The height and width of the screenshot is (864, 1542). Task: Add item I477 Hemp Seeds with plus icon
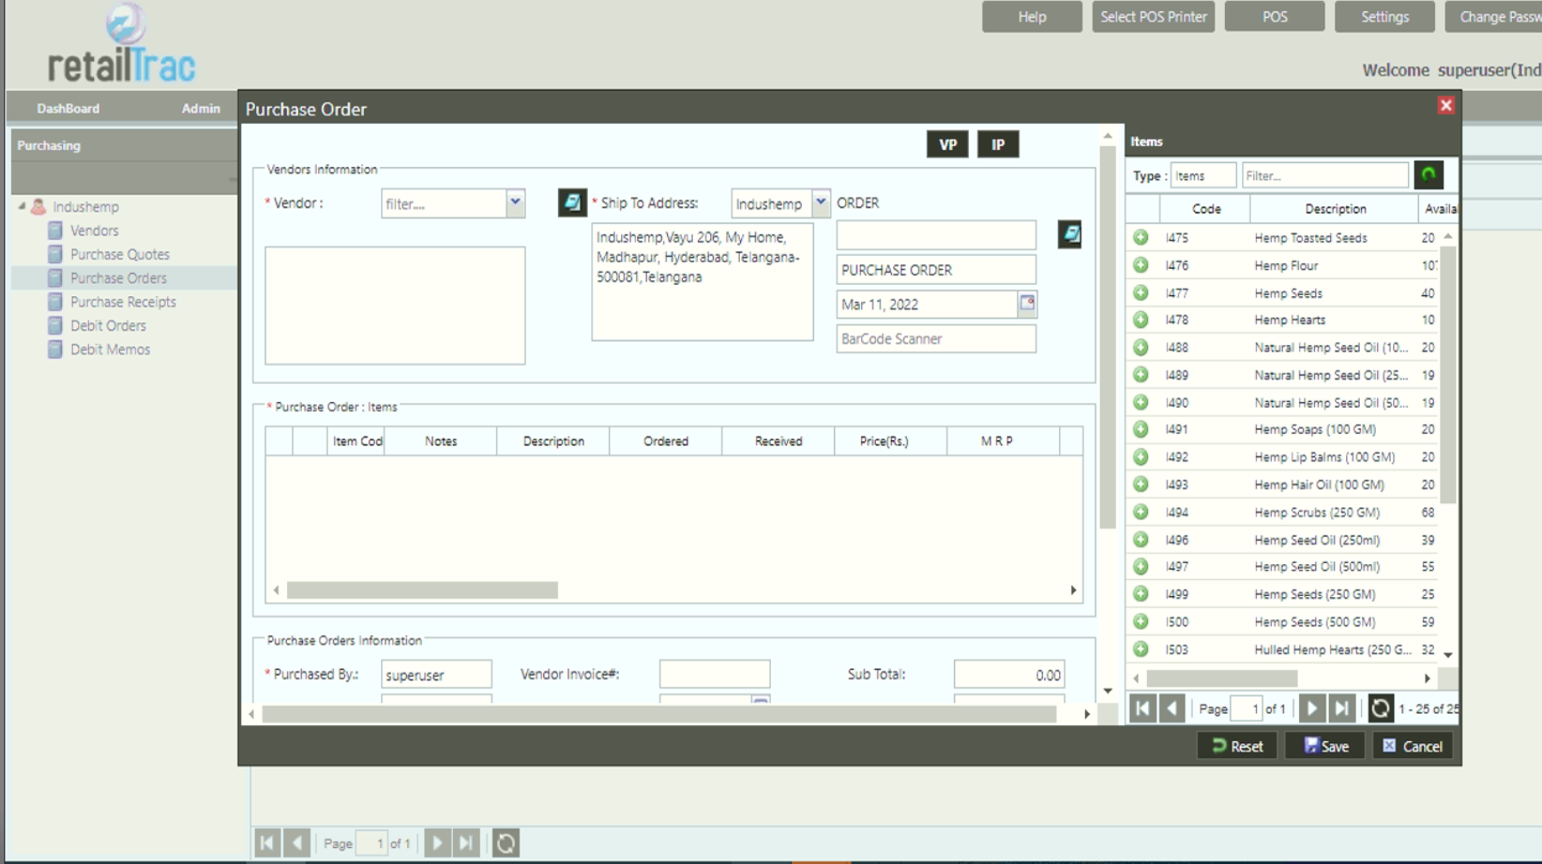[1141, 293]
